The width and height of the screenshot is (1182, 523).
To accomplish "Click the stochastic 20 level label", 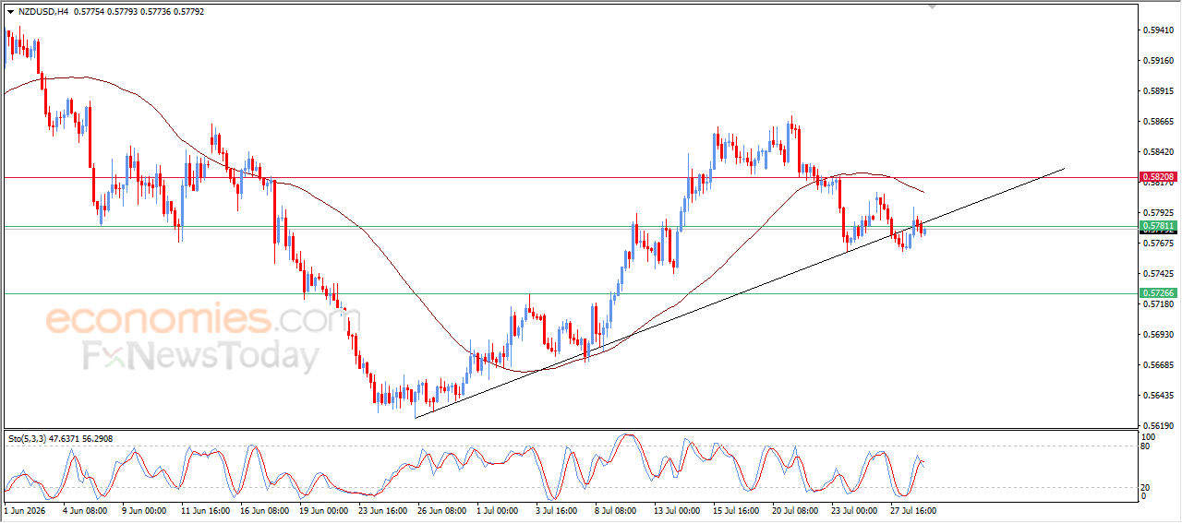I will point(1147,487).
